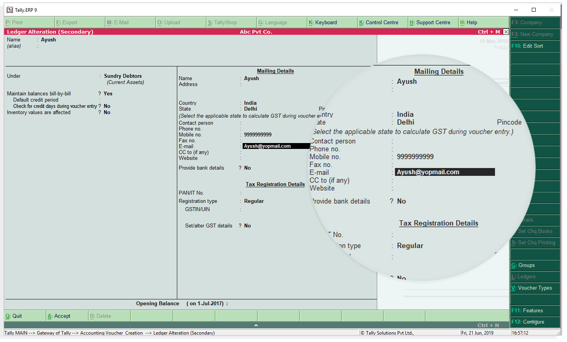Expand the calculator panel arrow at the bottom
This screenshot has height=342, width=567.
(x=256, y=325)
